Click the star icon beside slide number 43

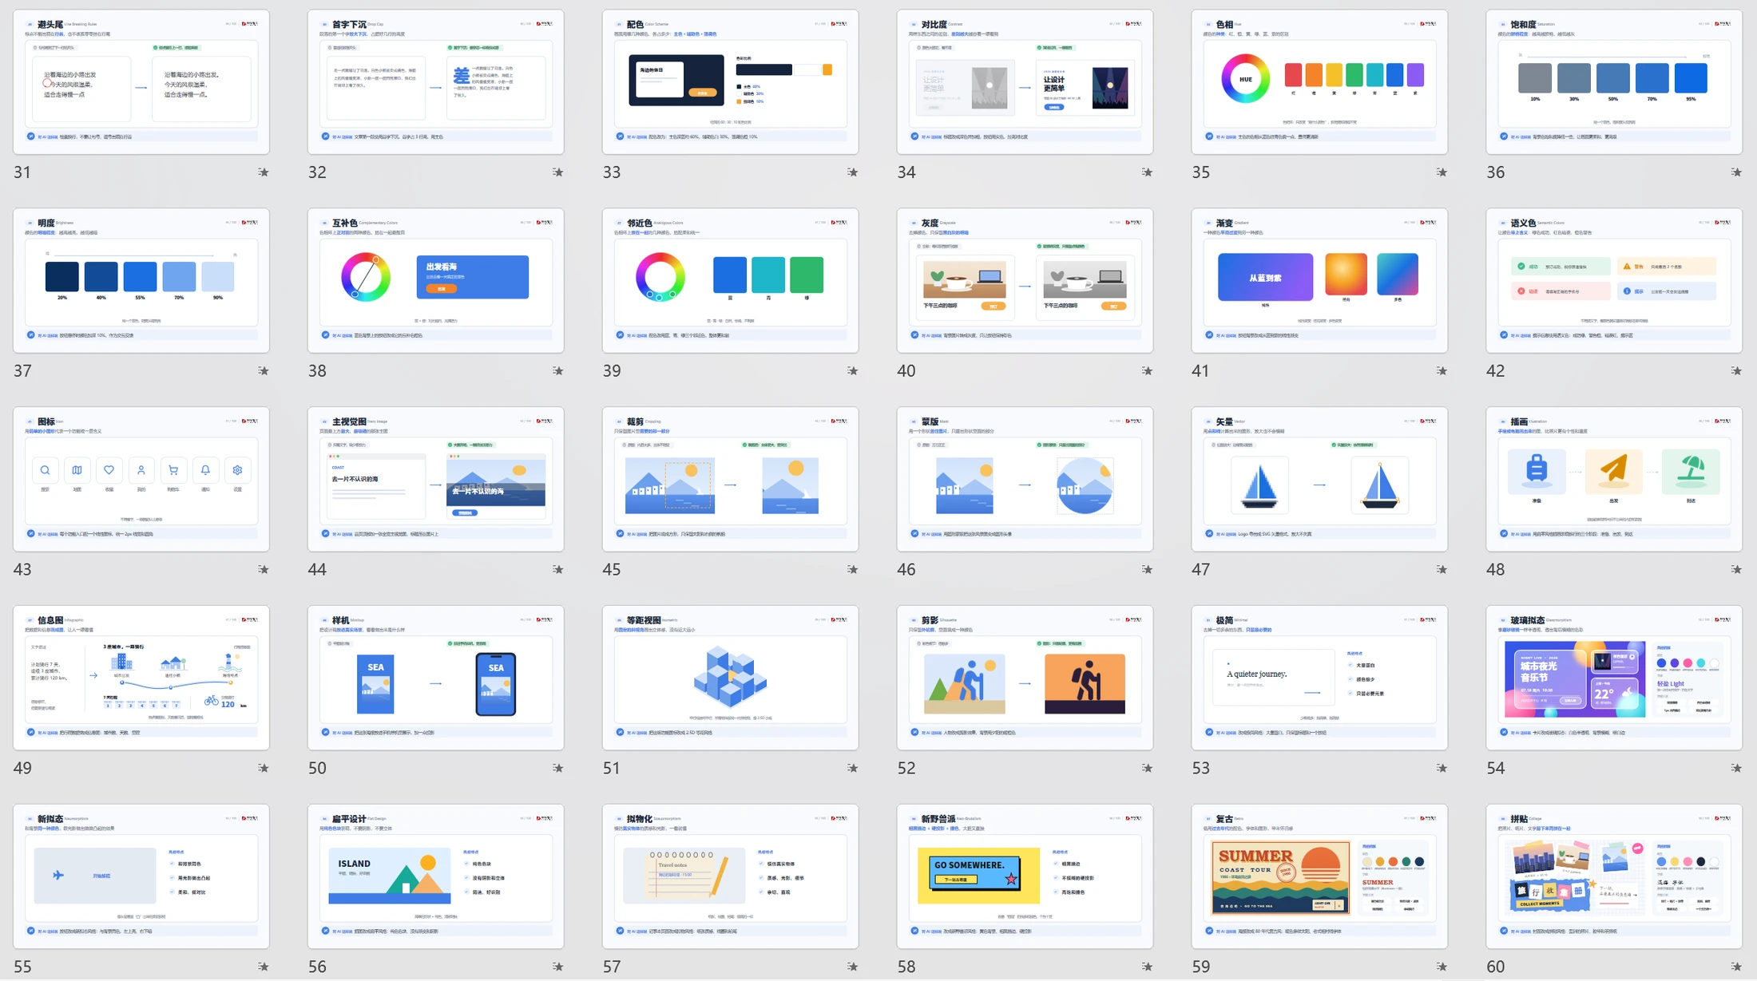[264, 570]
